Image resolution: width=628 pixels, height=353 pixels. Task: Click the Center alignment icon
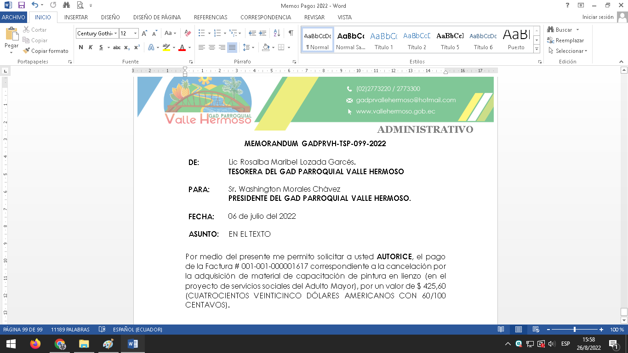(x=212, y=47)
